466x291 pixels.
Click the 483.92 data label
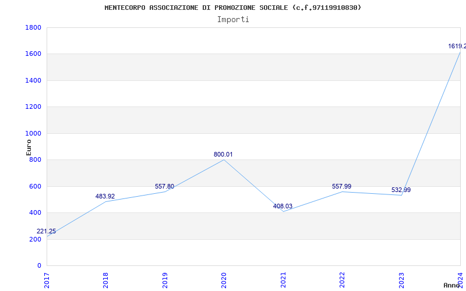pyautogui.click(x=105, y=196)
